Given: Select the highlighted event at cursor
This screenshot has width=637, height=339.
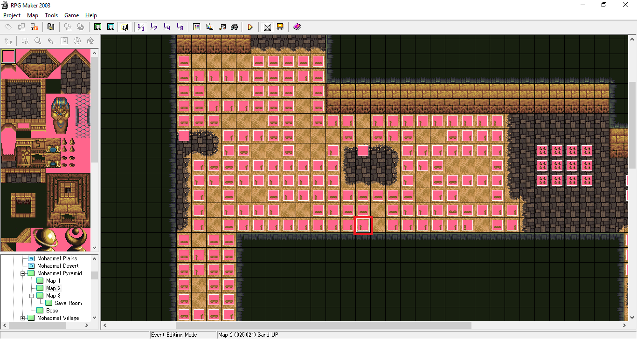Looking at the screenshot, I should coord(363,225).
